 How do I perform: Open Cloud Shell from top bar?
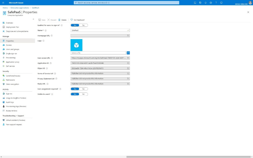click(195, 3)
